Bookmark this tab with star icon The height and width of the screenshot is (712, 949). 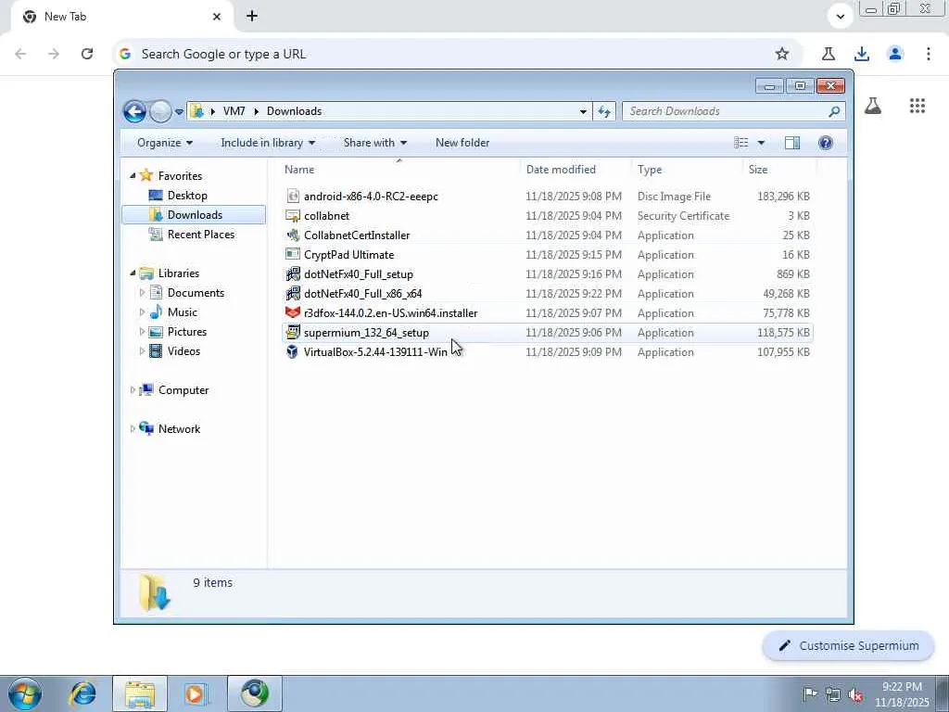(782, 54)
